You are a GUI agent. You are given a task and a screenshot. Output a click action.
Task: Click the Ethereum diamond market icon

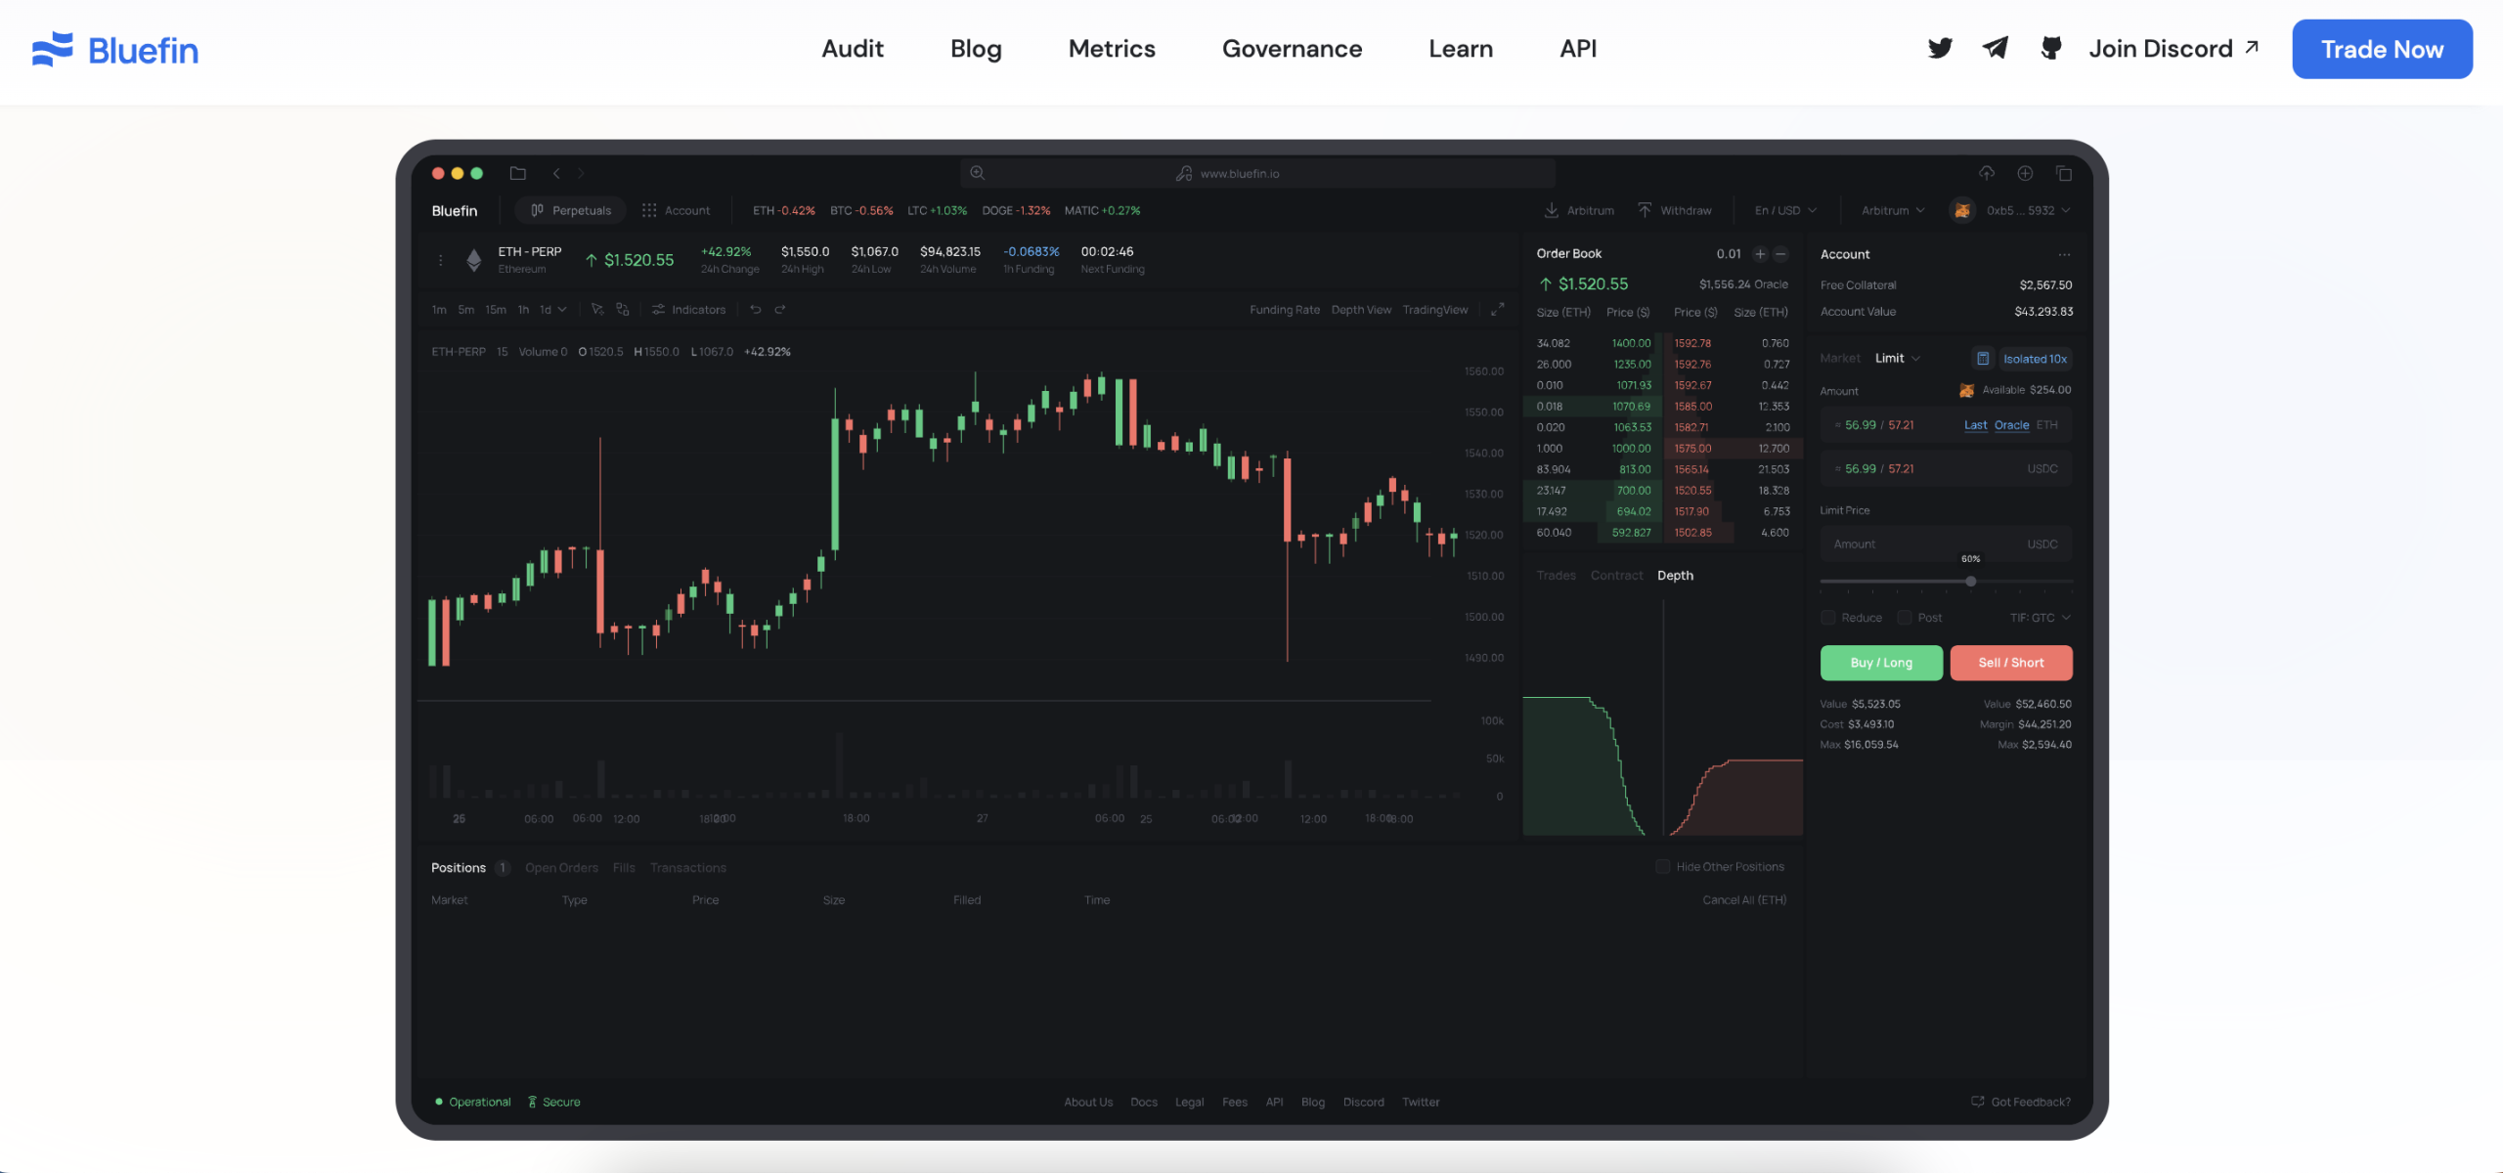coord(474,260)
